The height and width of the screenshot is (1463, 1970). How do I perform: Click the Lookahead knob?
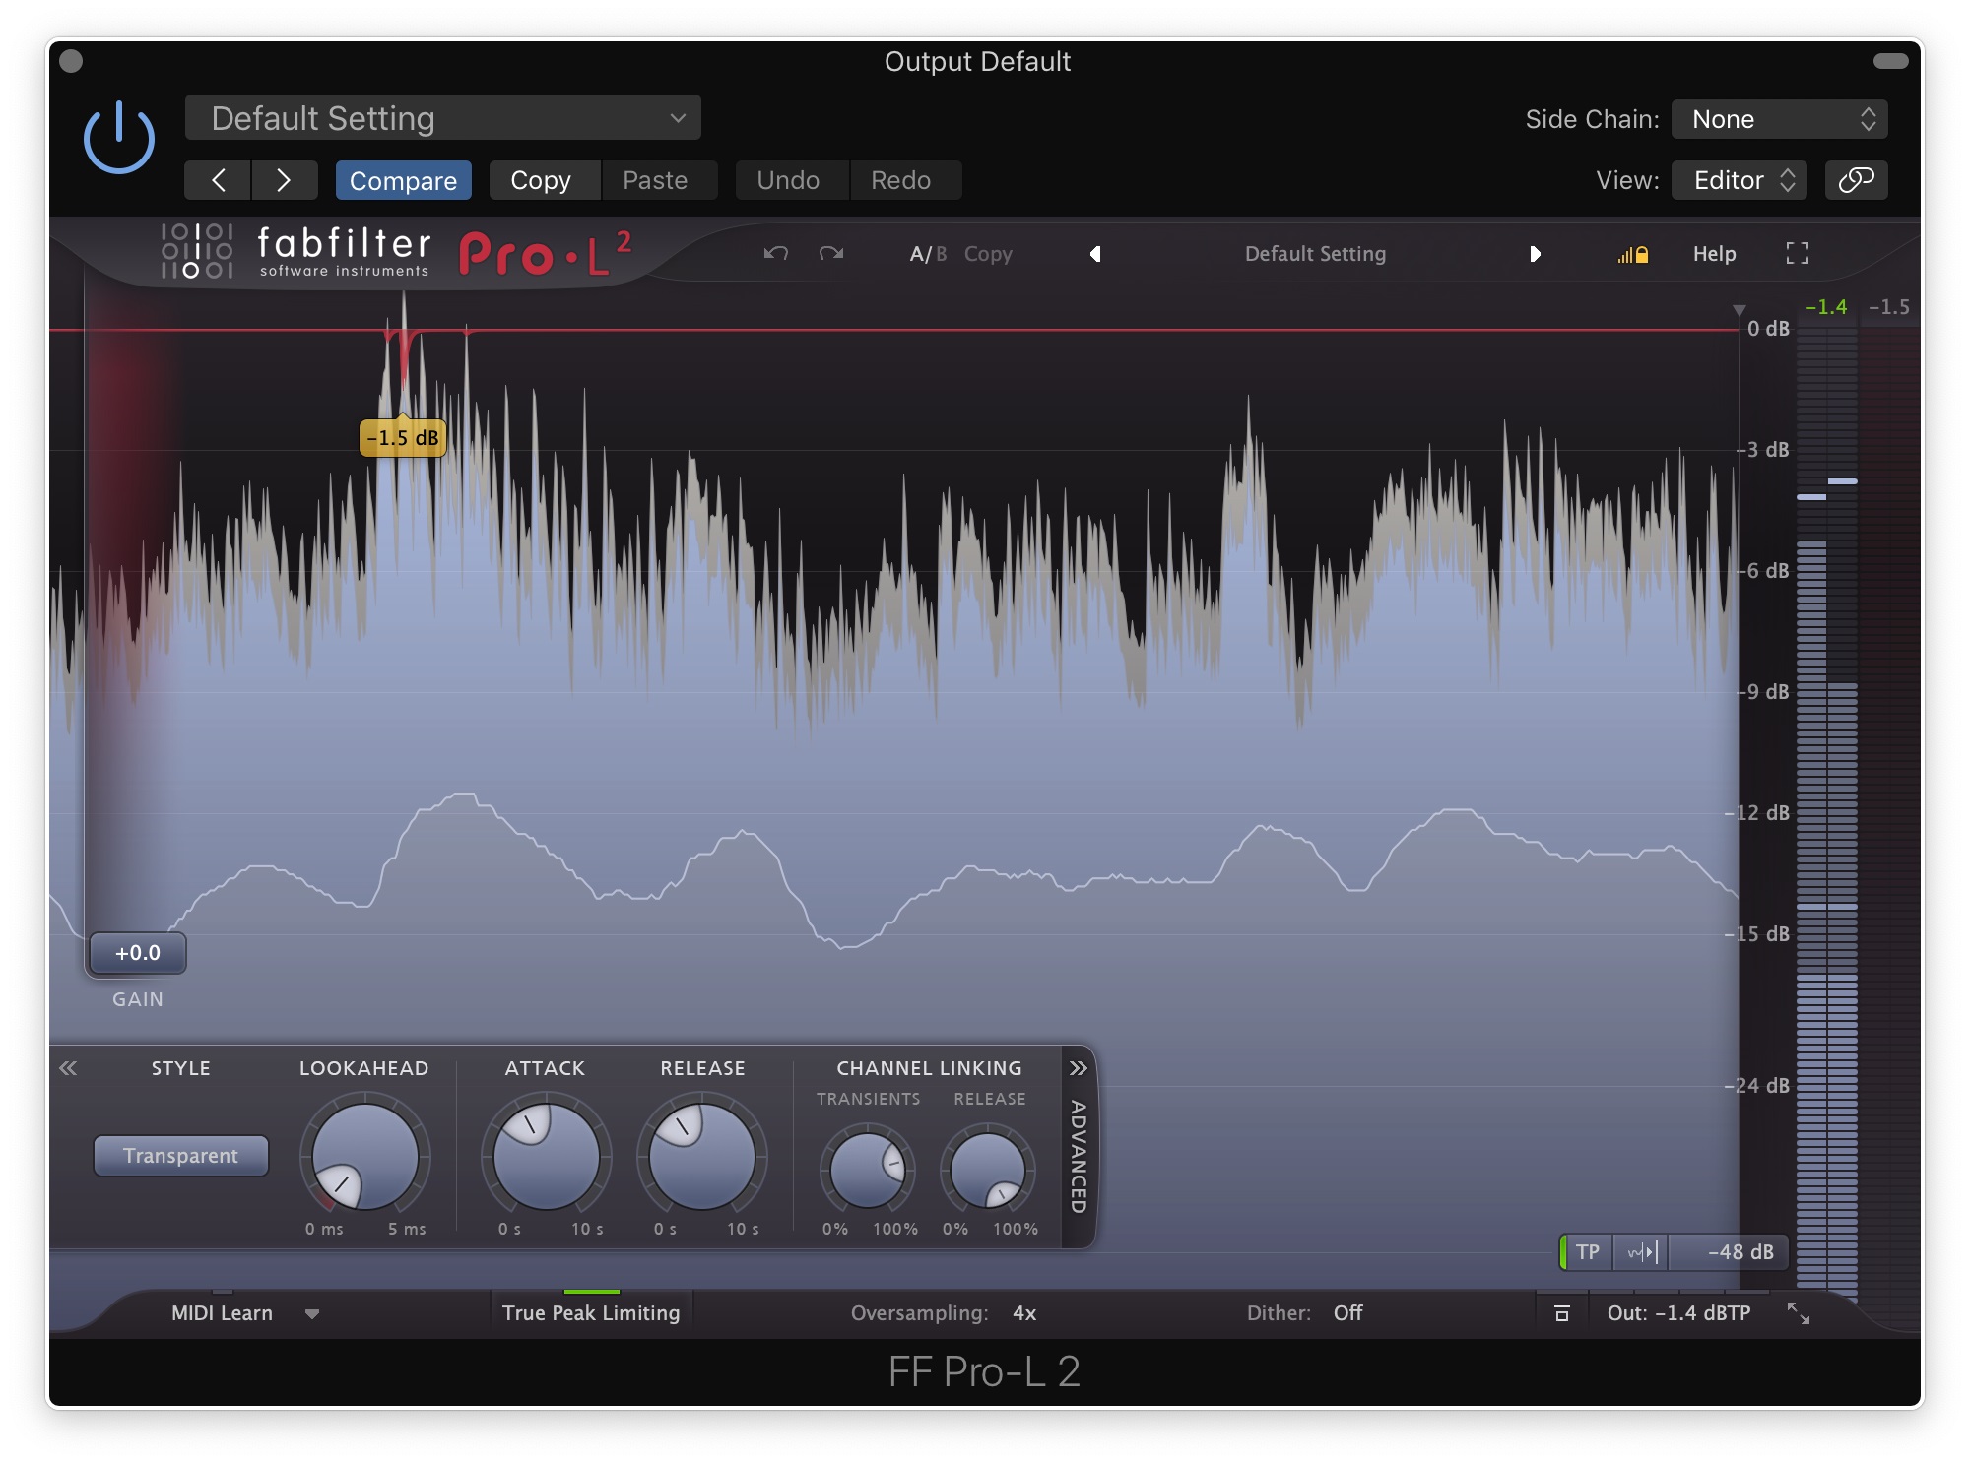click(x=364, y=1157)
